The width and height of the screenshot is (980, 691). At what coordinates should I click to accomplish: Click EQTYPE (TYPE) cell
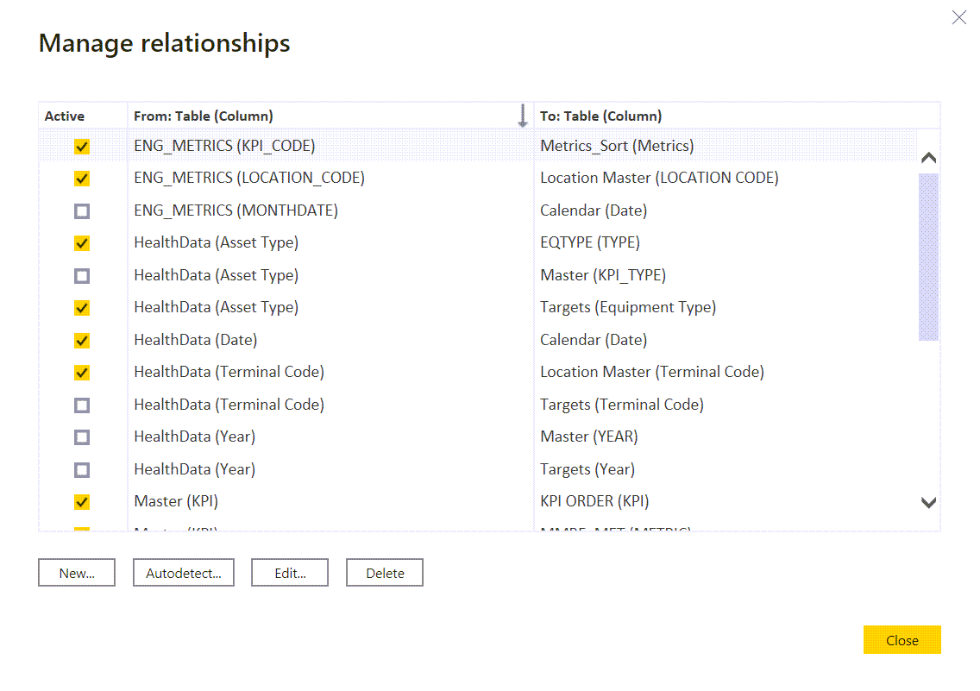click(x=590, y=242)
